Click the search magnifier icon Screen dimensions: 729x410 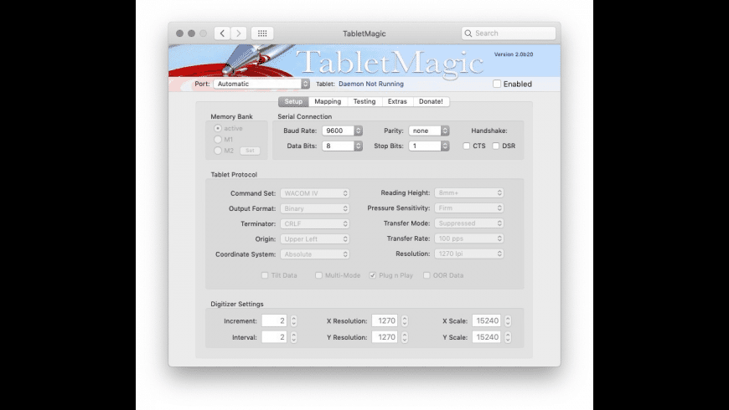tap(468, 33)
